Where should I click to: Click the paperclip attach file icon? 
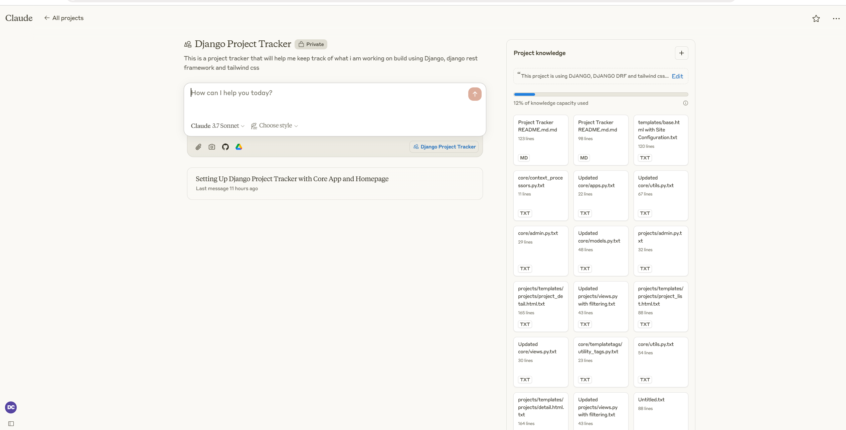[198, 147]
